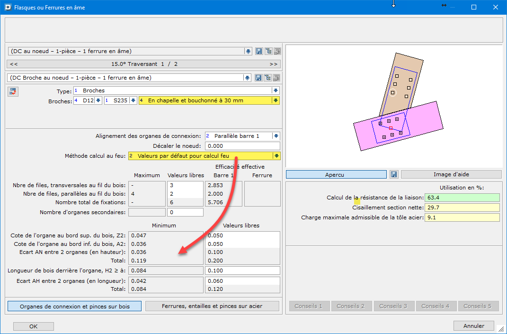Click the 29.7 cisaillement section nette result
Screen dimensions: 507x334
tap(462, 208)
